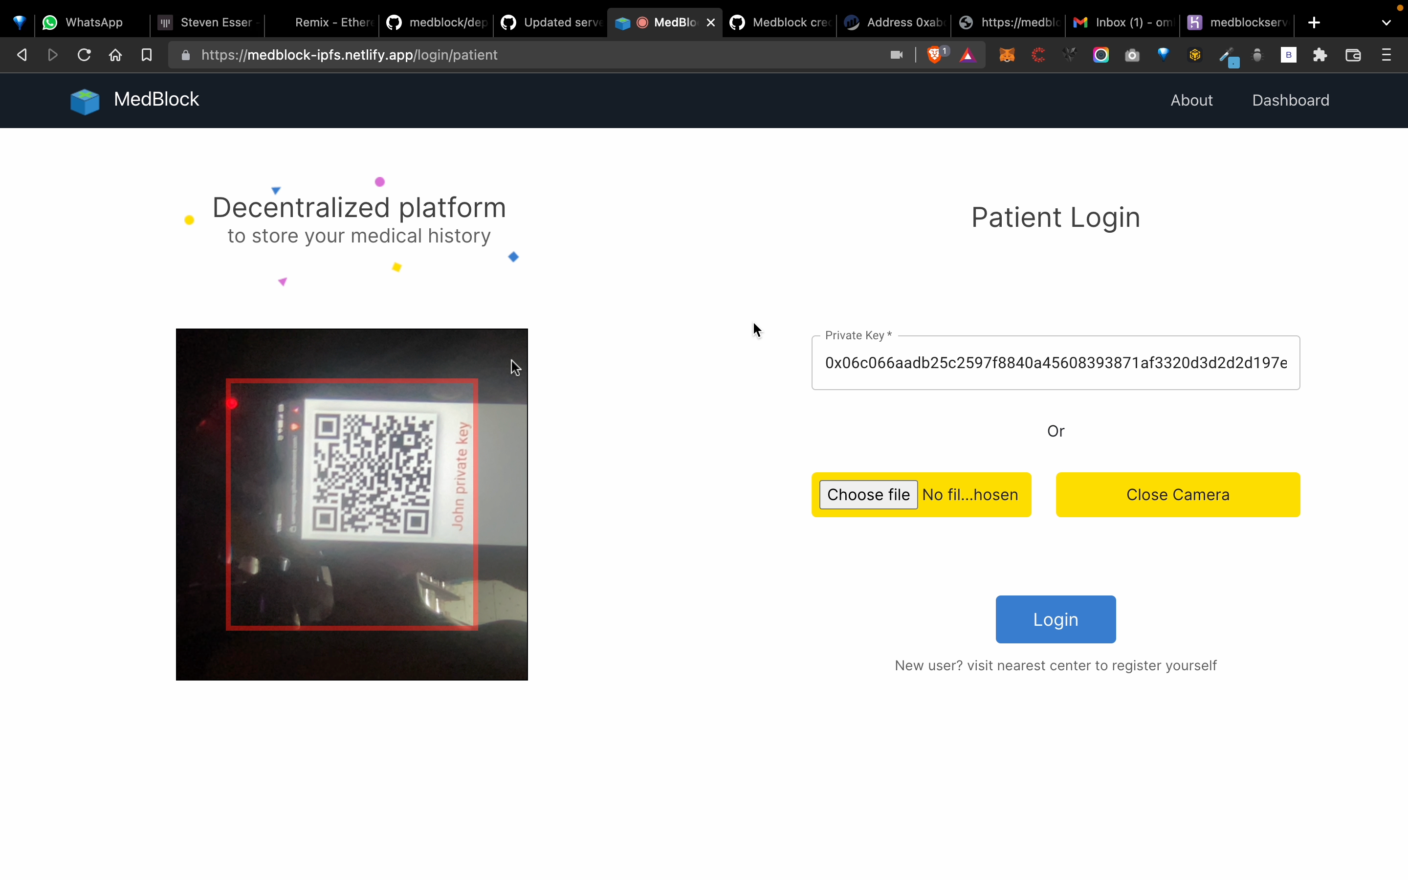Open the extensions puzzle icon
Screen dimensions: 1408x880
(1320, 55)
